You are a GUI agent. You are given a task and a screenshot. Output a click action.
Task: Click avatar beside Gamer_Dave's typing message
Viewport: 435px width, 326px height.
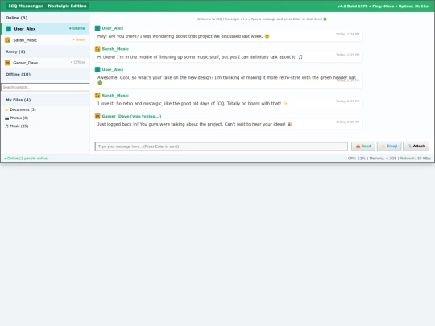click(97, 116)
